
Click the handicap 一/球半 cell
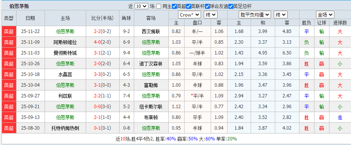pos(198,53)
